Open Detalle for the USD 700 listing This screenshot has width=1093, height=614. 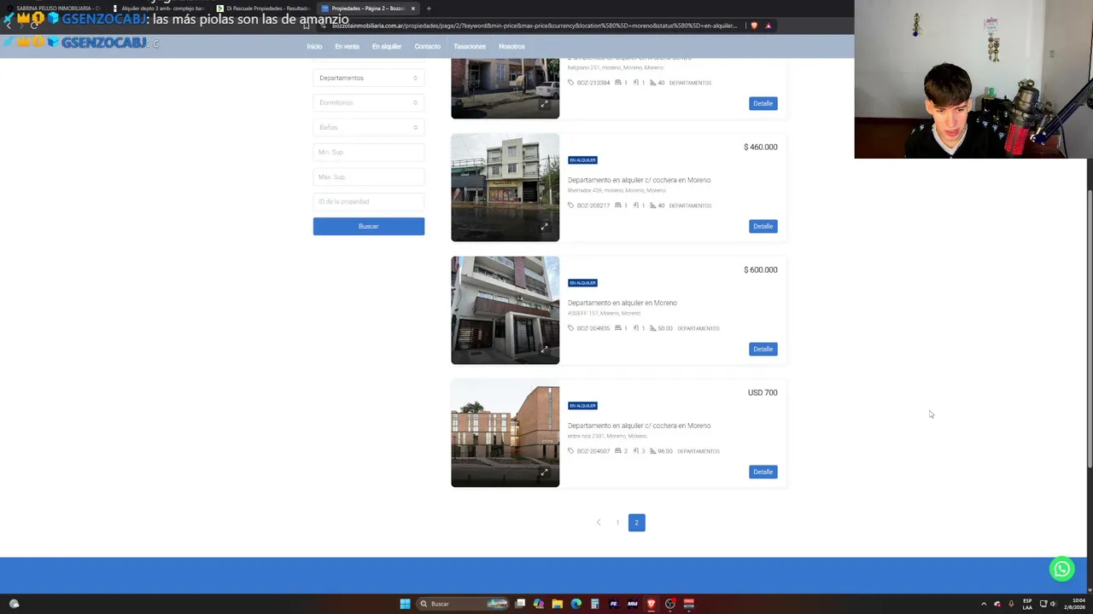click(763, 472)
